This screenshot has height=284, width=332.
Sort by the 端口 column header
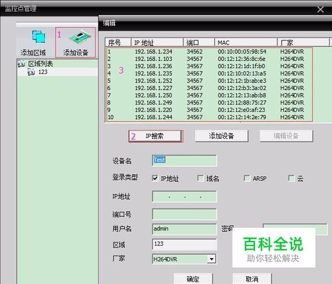click(199, 42)
